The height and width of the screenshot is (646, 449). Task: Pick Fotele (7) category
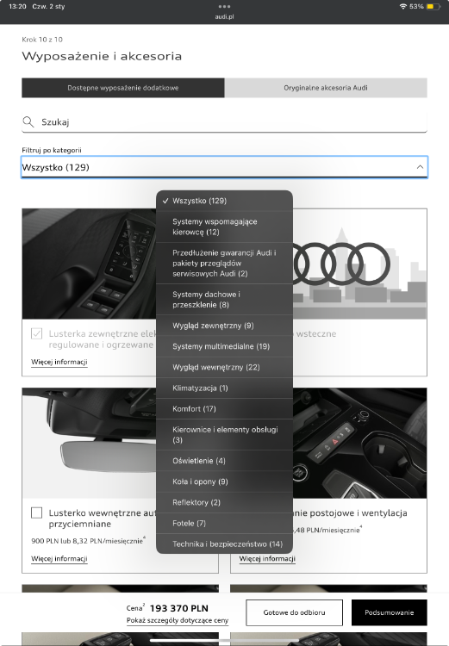point(224,523)
